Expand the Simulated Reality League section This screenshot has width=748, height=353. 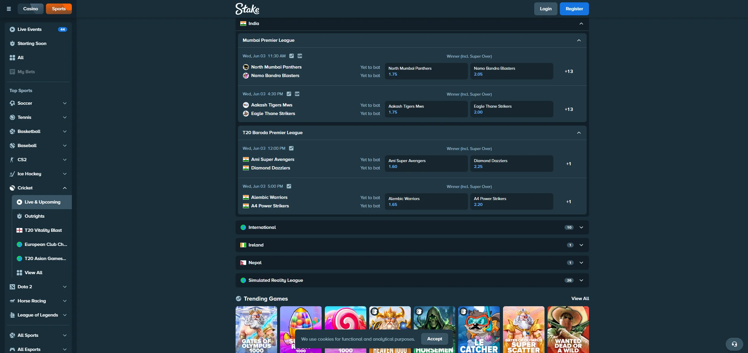581,280
